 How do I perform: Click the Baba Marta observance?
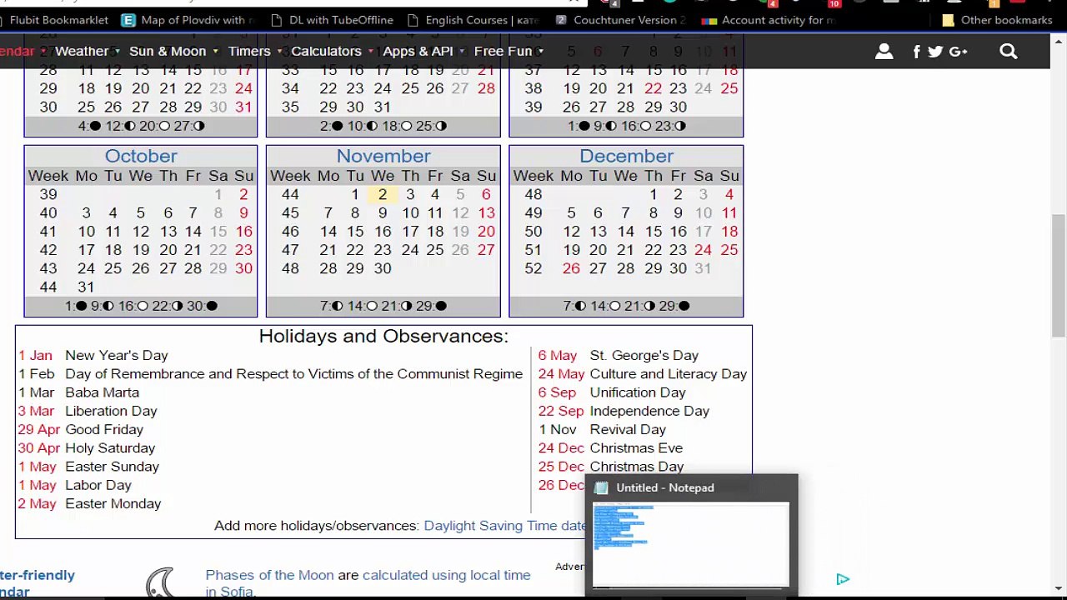point(103,392)
